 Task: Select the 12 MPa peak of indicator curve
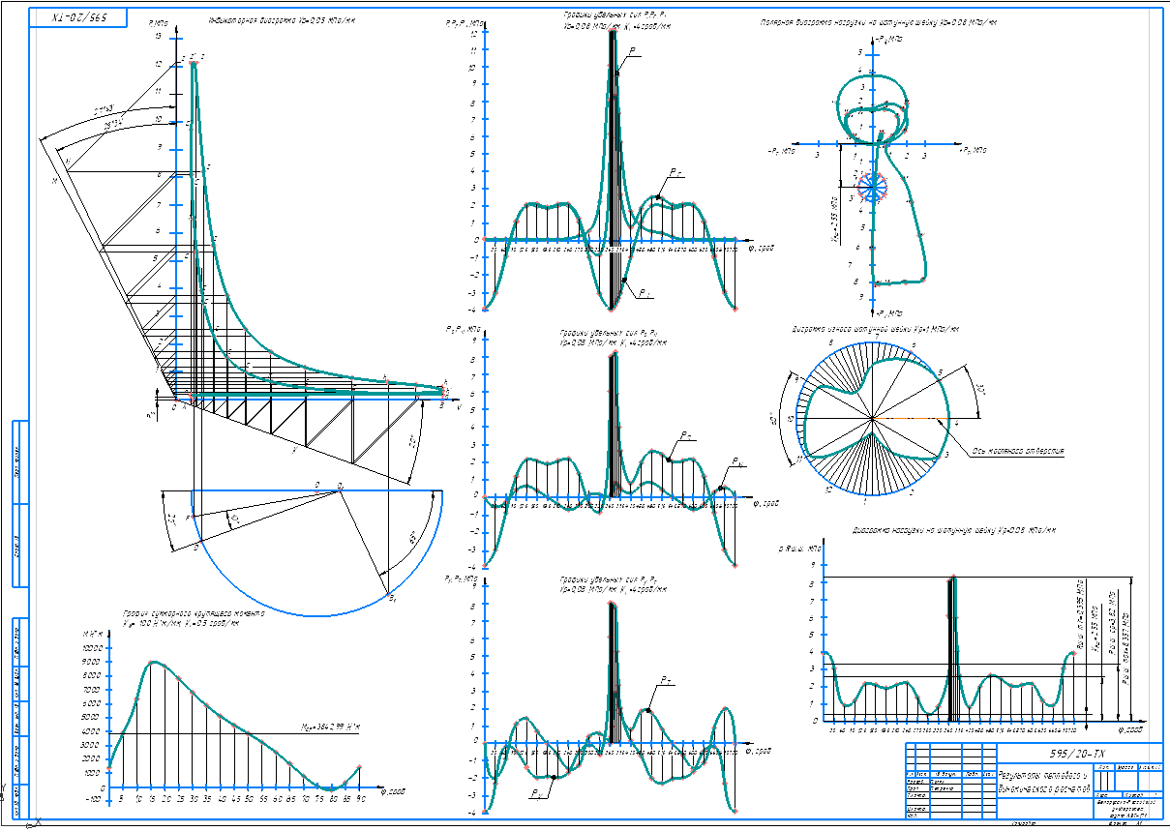(x=195, y=63)
